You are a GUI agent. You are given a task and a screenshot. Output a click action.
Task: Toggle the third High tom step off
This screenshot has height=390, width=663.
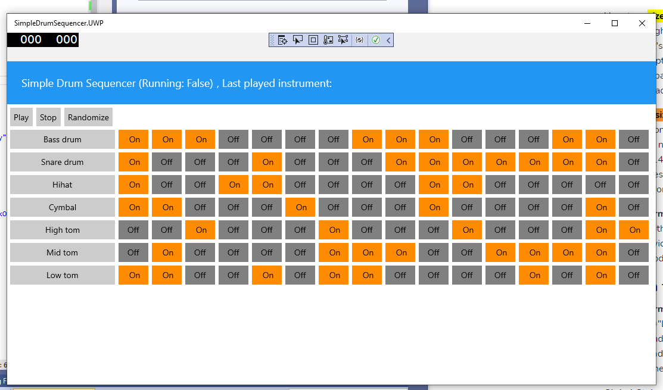pyautogui.click(x=200, y=230)
